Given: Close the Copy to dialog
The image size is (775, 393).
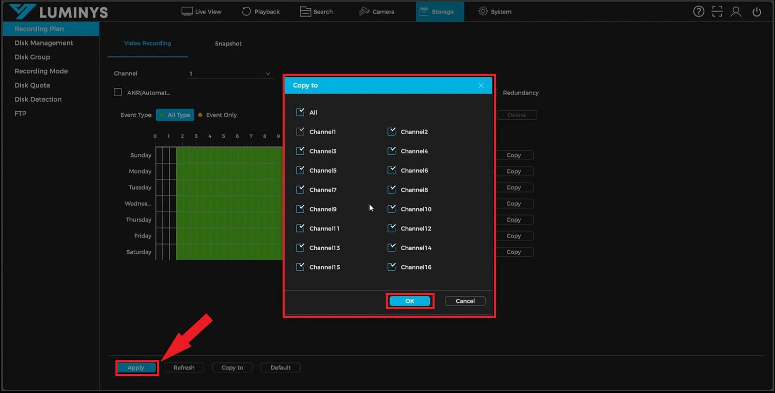Looking at the screenshot, I should 481,85.
